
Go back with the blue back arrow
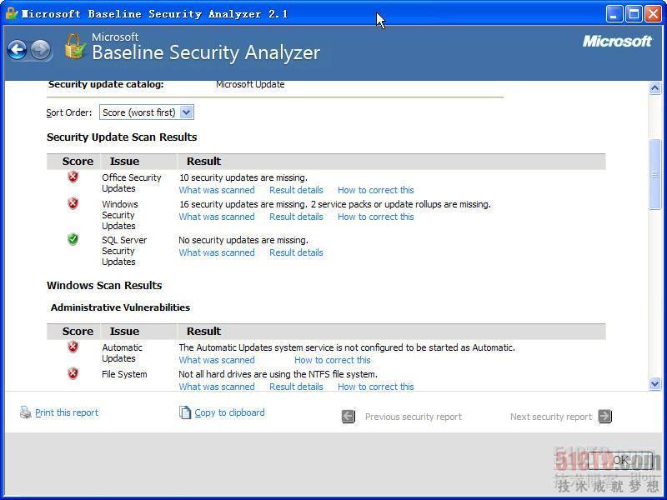click(17, 50)
